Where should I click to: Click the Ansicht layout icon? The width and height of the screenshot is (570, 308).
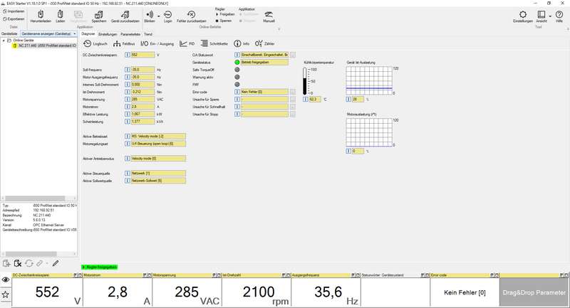coord(541,14)
